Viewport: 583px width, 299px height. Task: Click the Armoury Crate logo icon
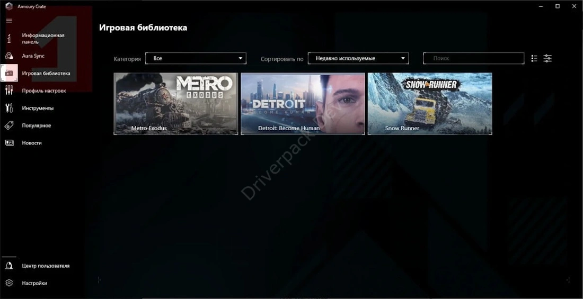click(8, 6)
